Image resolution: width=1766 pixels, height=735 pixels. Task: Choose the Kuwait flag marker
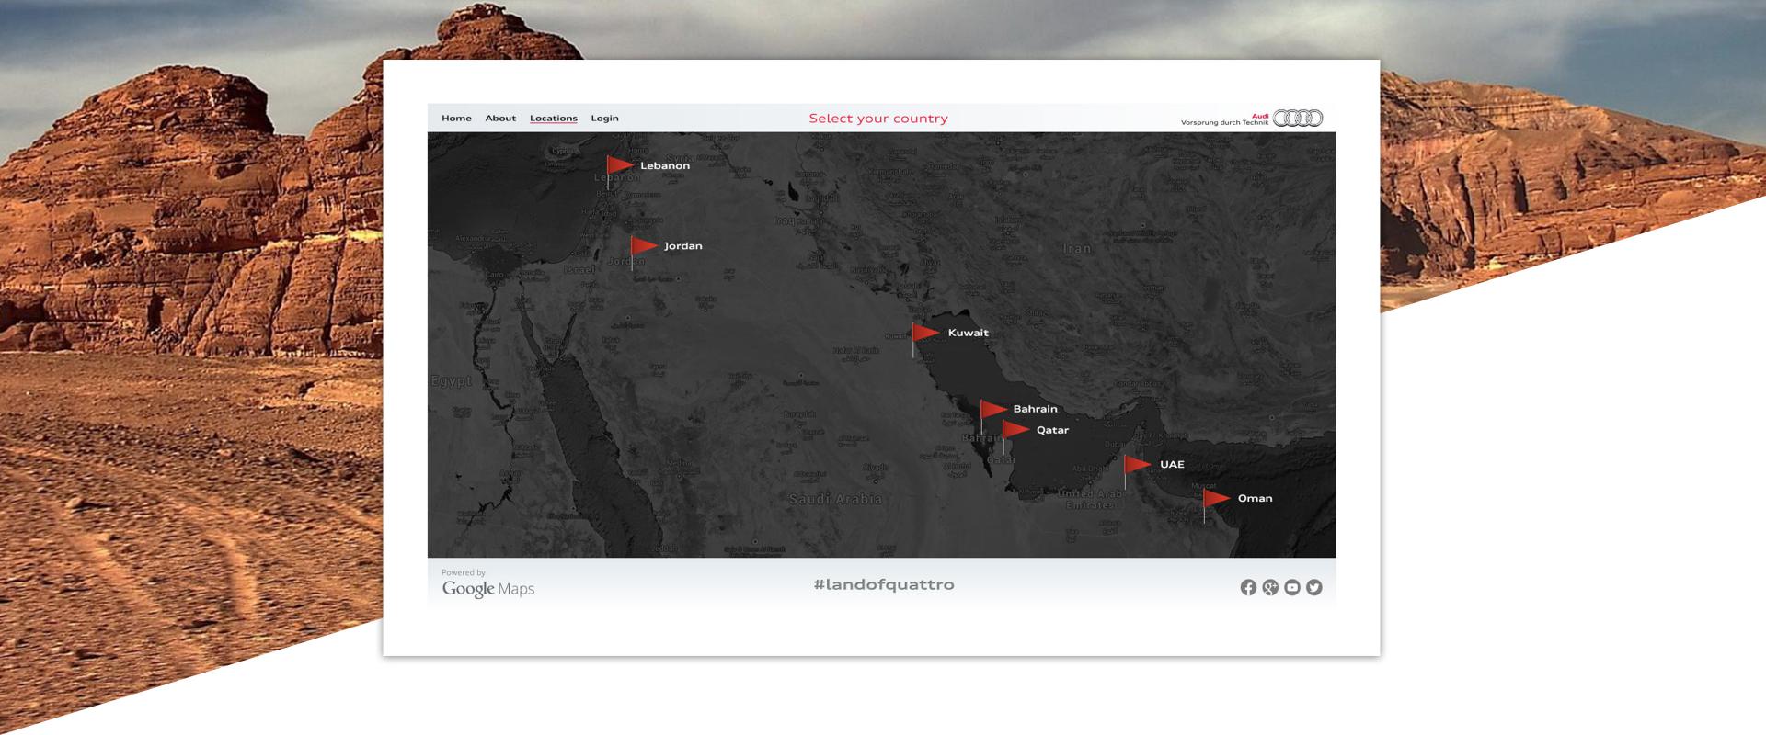coord(924,333)
